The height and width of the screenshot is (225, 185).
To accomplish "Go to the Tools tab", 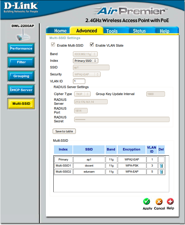I will click(x=112, y=31).
